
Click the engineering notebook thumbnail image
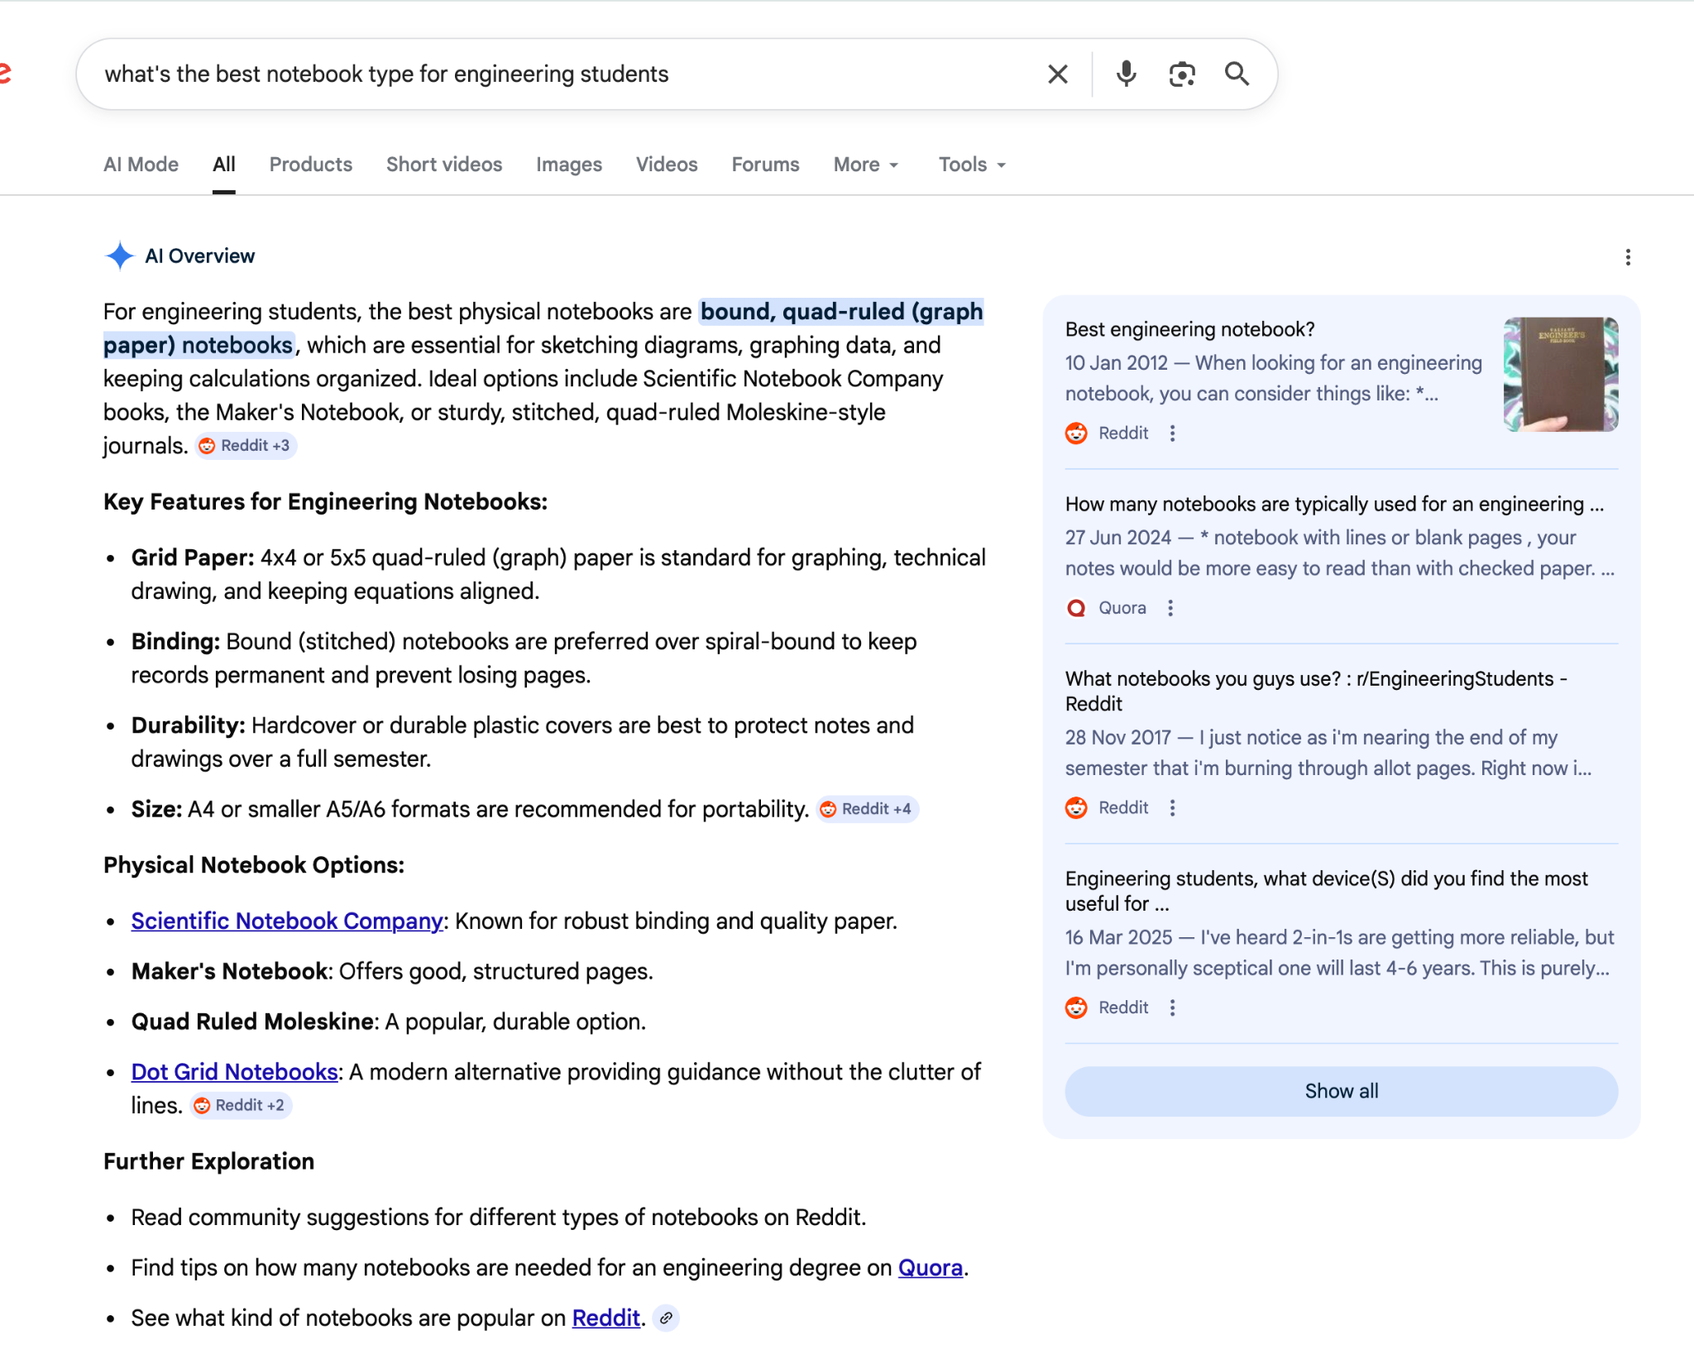(x=1560, y=374)
